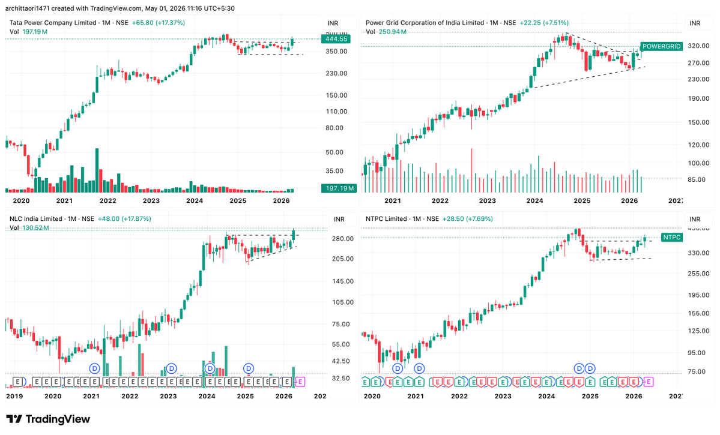Click the 350.00 price level on Tata Power axis
The height and width of the screenshot is (435, 720).
click(336, 52)
